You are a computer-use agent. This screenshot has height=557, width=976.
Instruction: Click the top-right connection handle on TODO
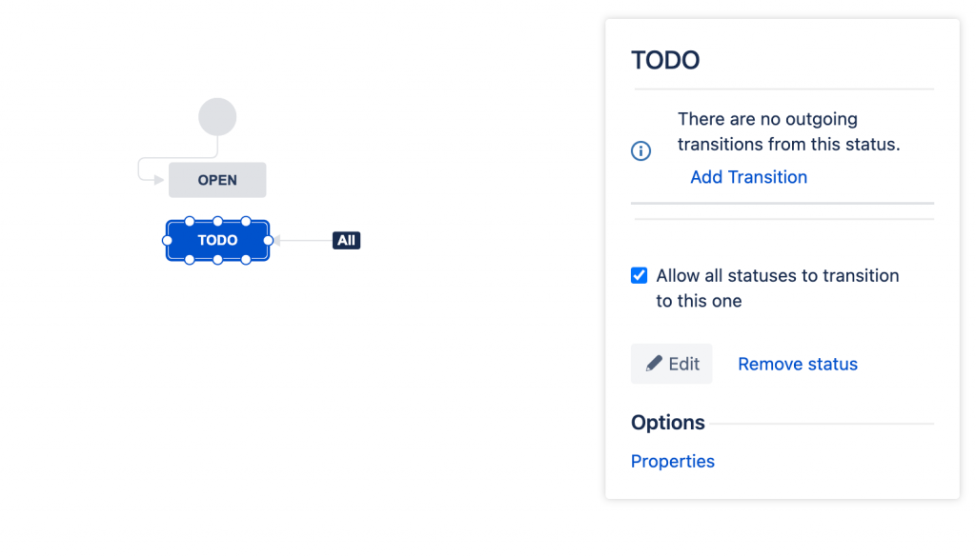[x=246, y=222]
